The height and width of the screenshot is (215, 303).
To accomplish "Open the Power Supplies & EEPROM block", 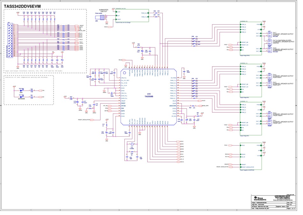I will (x=251, y=156).
